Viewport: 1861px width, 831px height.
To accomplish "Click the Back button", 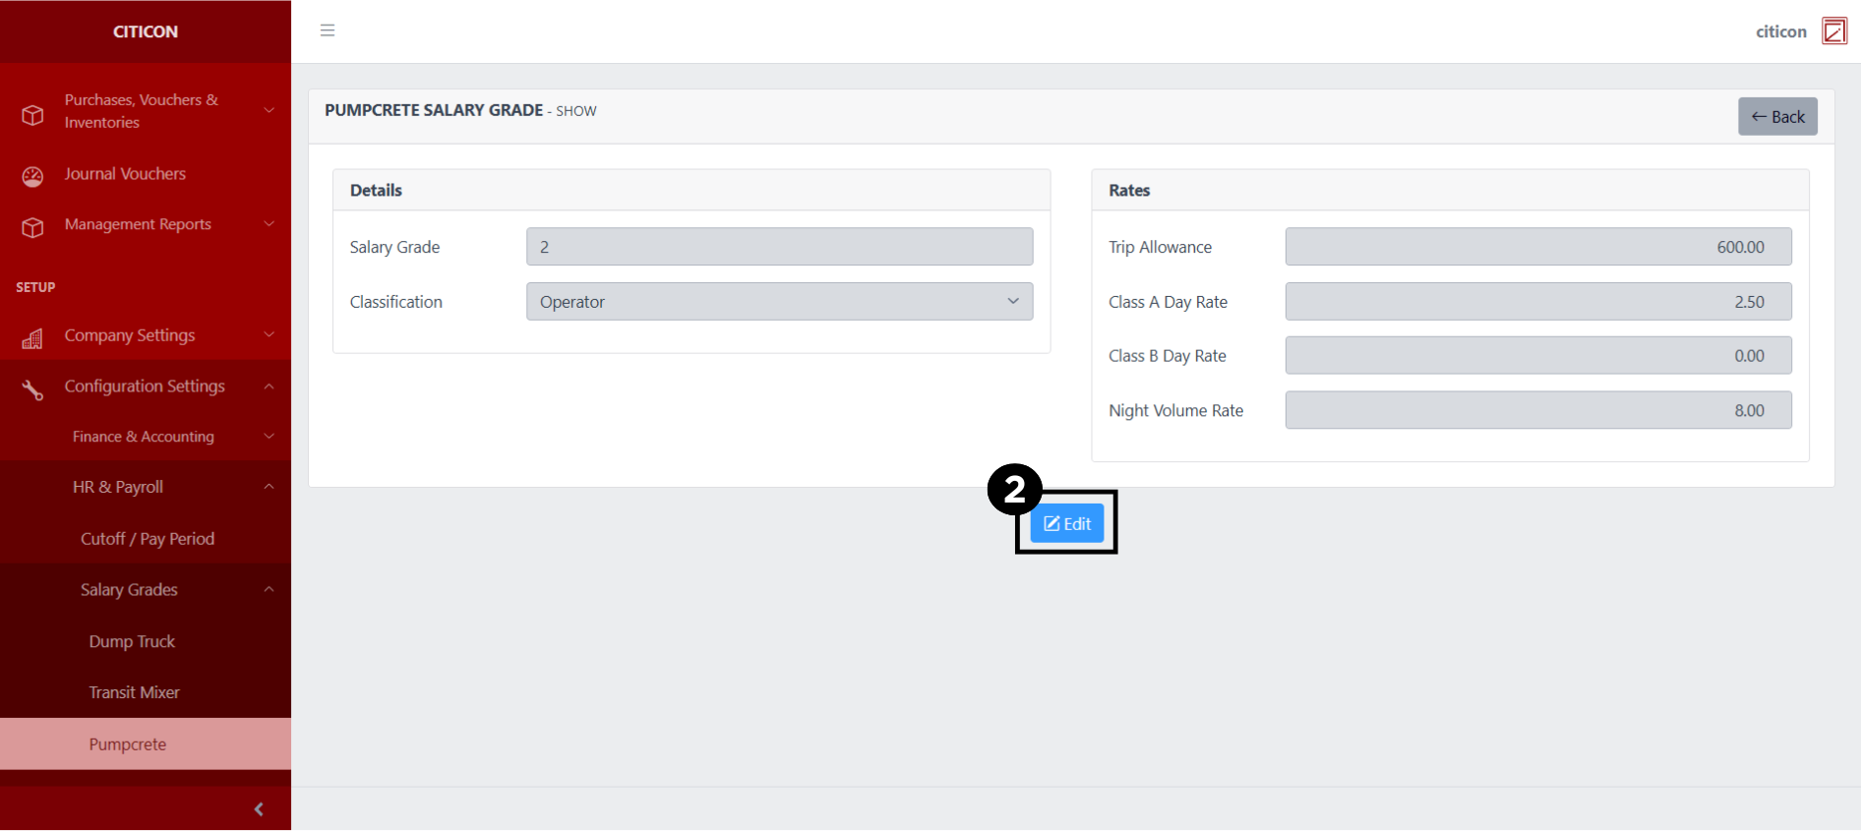I will pyautogui.click(x=1776, y=117).
